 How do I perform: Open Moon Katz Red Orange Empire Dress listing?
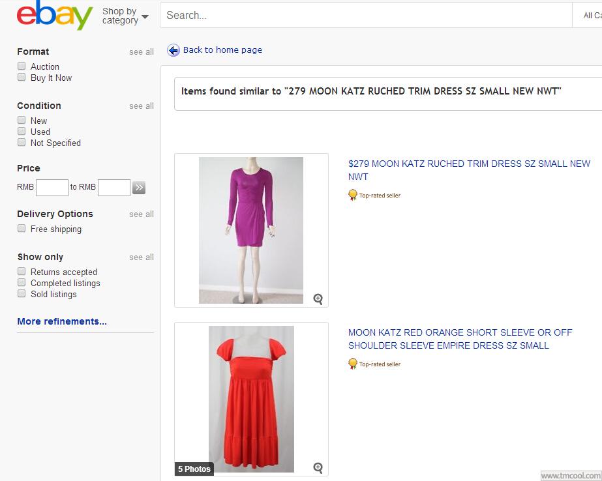(x=460, y=339)
